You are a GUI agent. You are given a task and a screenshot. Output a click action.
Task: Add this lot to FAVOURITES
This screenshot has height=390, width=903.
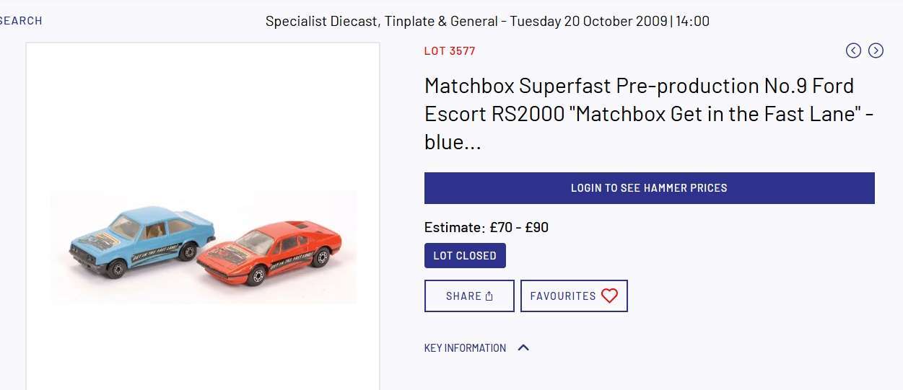pos(574,296)
